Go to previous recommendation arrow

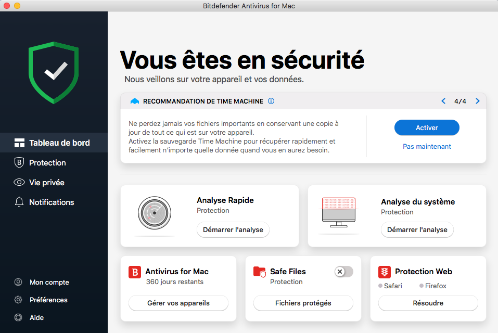[443, 101]
